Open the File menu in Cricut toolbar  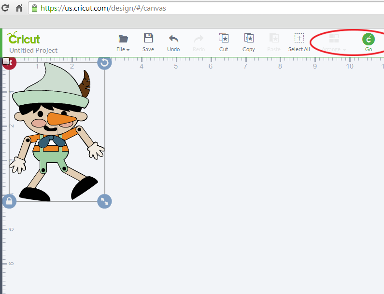coord(124,43)
